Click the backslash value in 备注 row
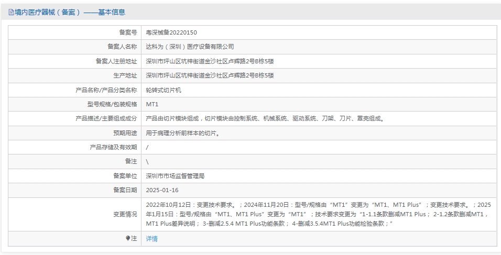The image size is (501, 255). point(147,162)
